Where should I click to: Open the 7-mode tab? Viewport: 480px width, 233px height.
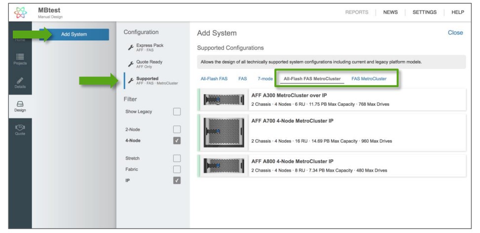266,79
